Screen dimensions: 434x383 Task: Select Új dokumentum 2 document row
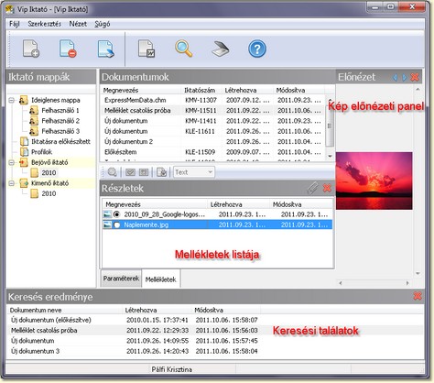click(212, 142)
